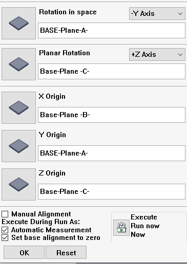Expand the Rotation in space axis arrow
The height and width of the screenshot is (264, 187).
coord(180,14)
